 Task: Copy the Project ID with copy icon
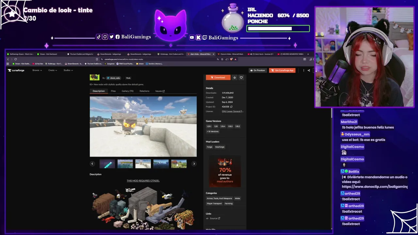pos(231,107)
